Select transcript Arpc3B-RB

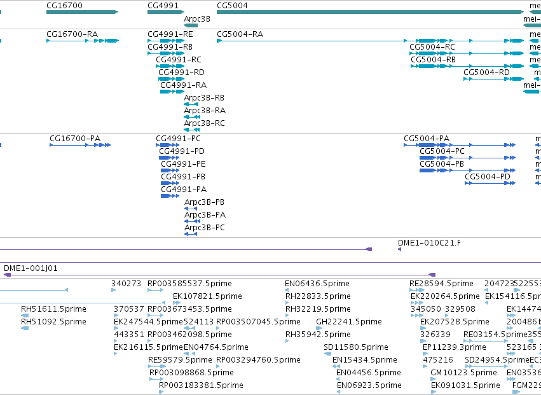[191, 104]
